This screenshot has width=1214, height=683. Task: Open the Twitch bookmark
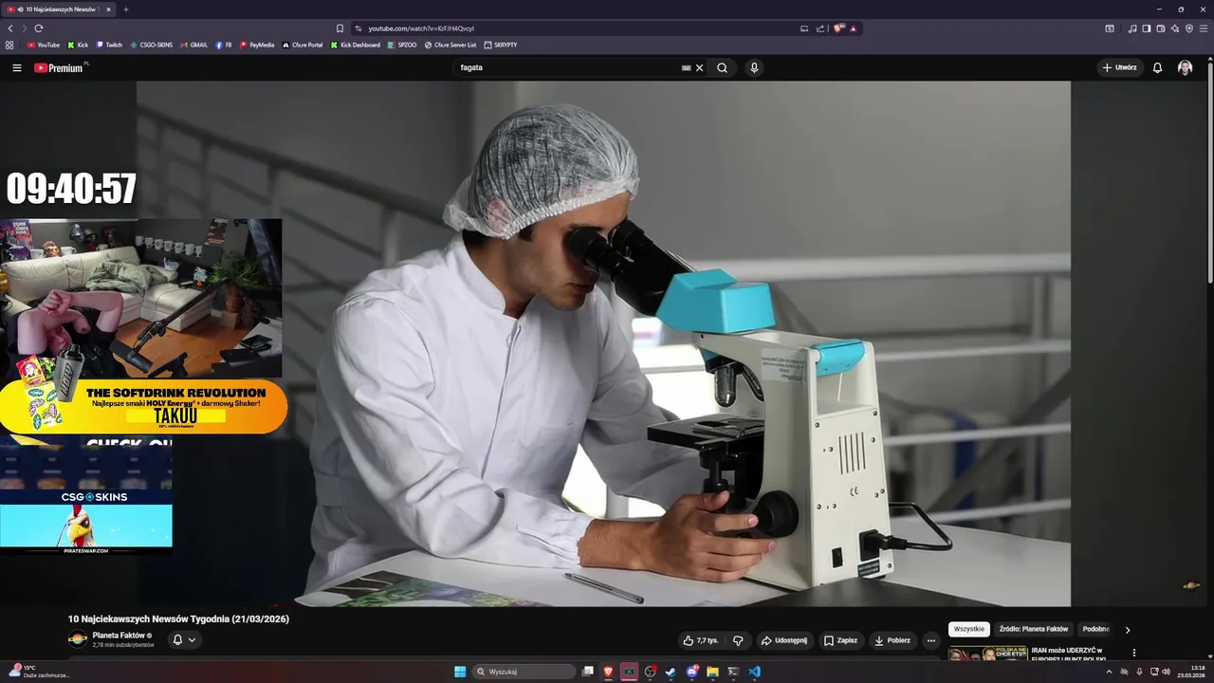coord(109,45)
